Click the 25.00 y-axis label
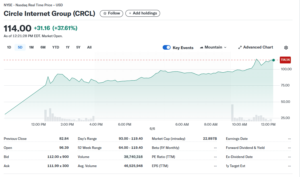300x177 pixels. click(285, 118)
